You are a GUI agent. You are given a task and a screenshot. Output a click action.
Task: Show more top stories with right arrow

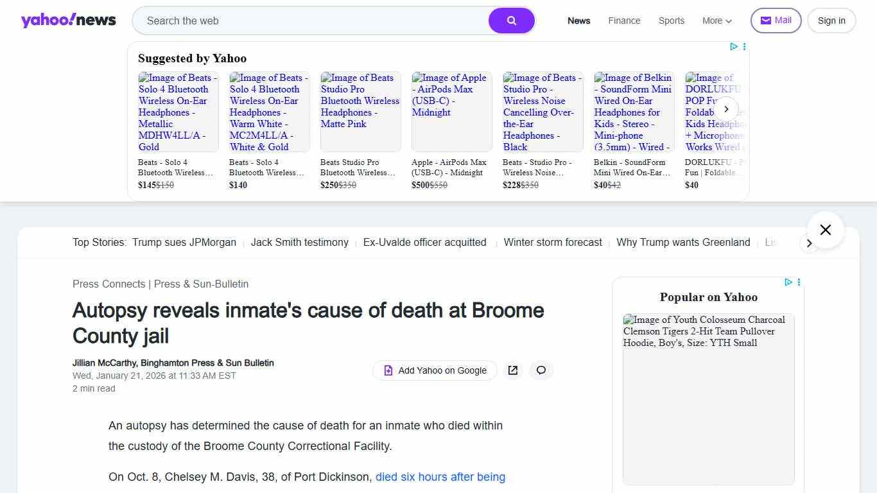(x=810, y=243)
